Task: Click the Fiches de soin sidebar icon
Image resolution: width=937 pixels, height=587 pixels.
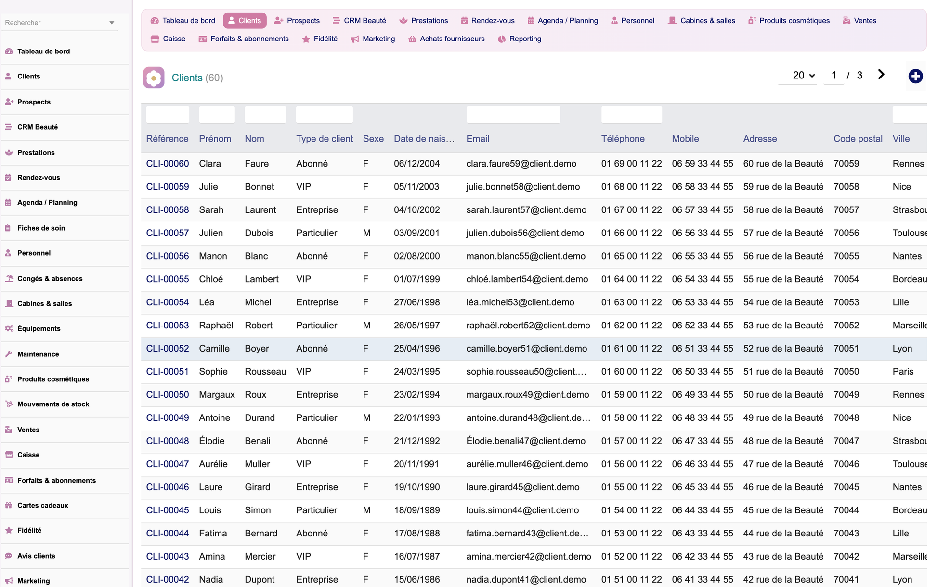Action: 9,228
